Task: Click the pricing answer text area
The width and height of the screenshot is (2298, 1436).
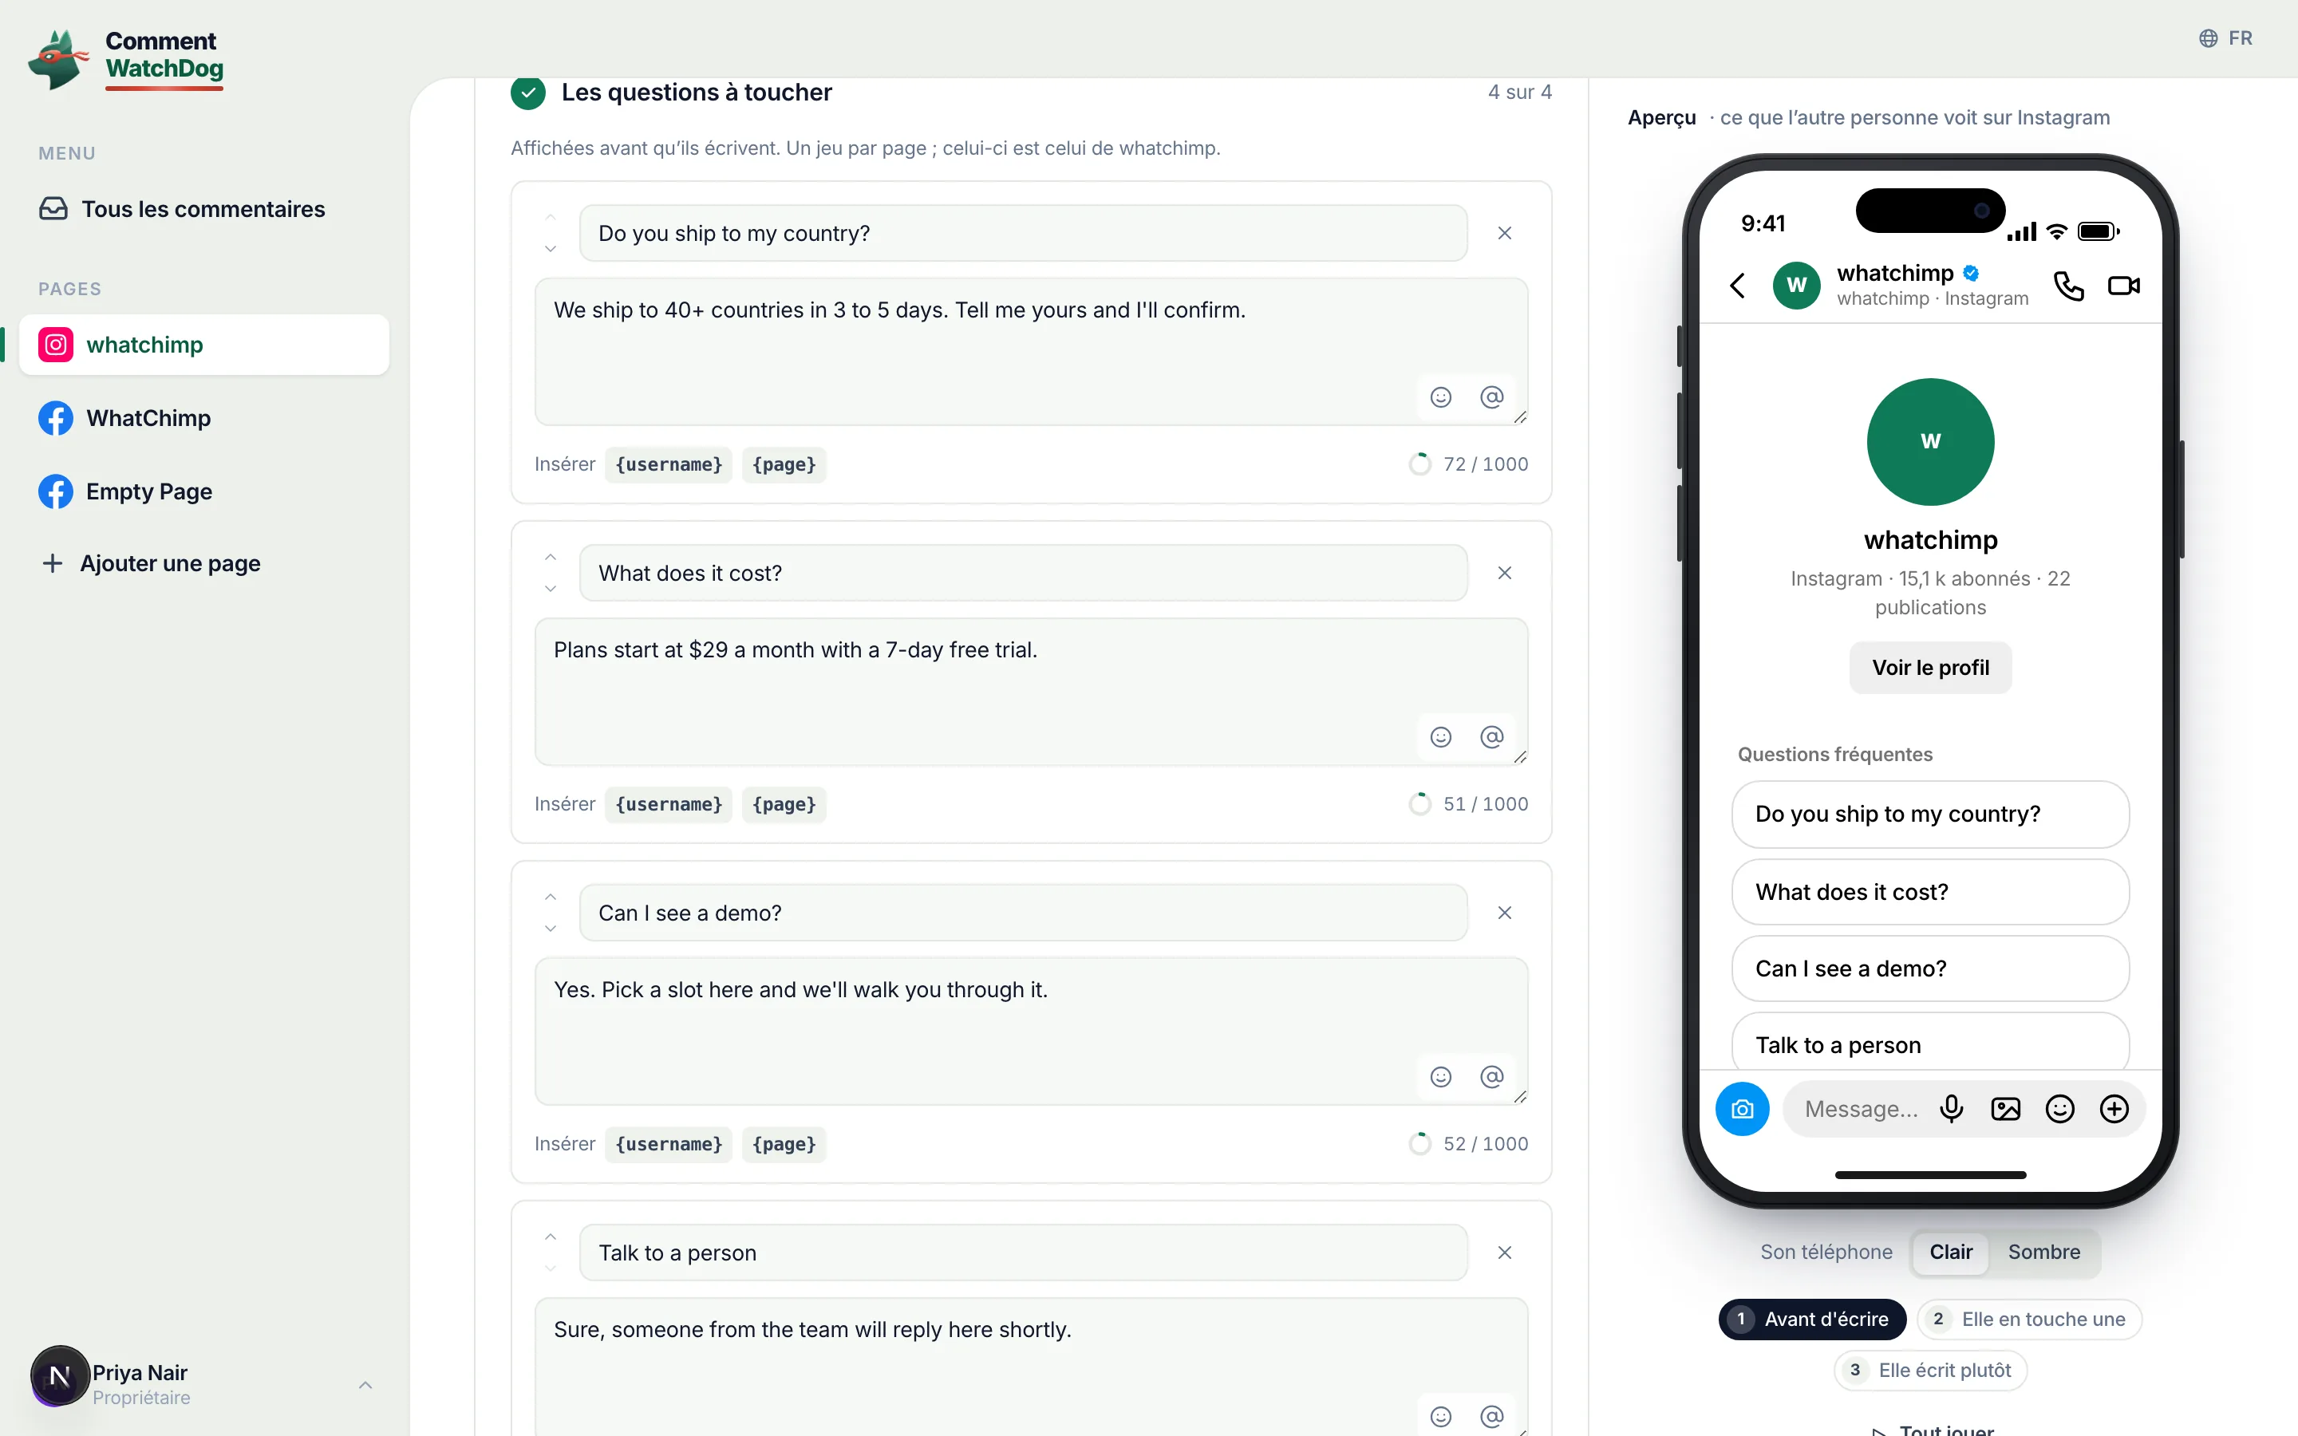Action: tap(1030, 692)
